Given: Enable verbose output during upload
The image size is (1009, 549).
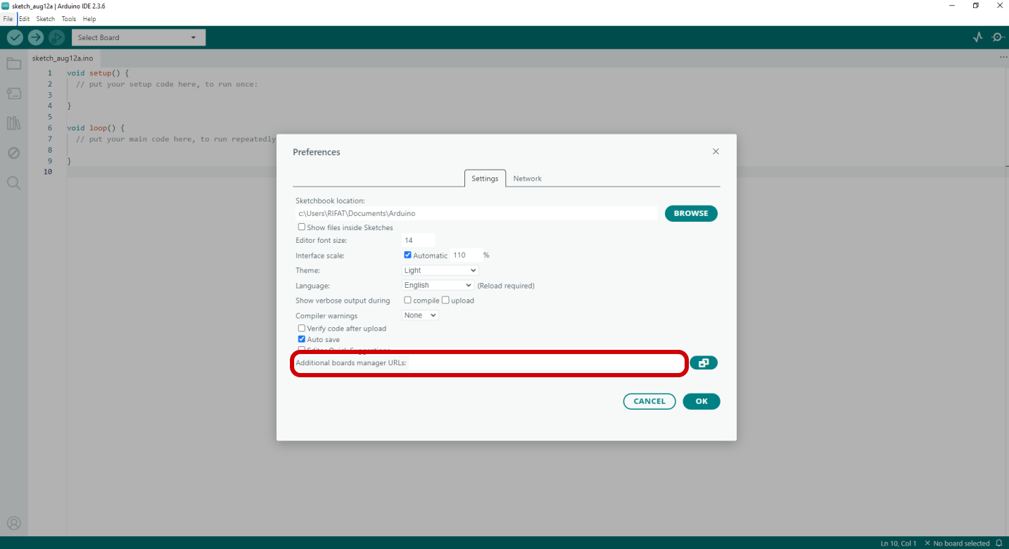Looking at the screenshot, I should click(445, 300).
